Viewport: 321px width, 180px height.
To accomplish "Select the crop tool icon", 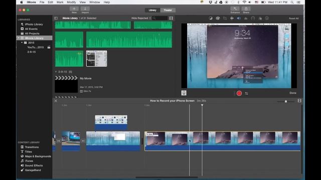I will [225, 18].
